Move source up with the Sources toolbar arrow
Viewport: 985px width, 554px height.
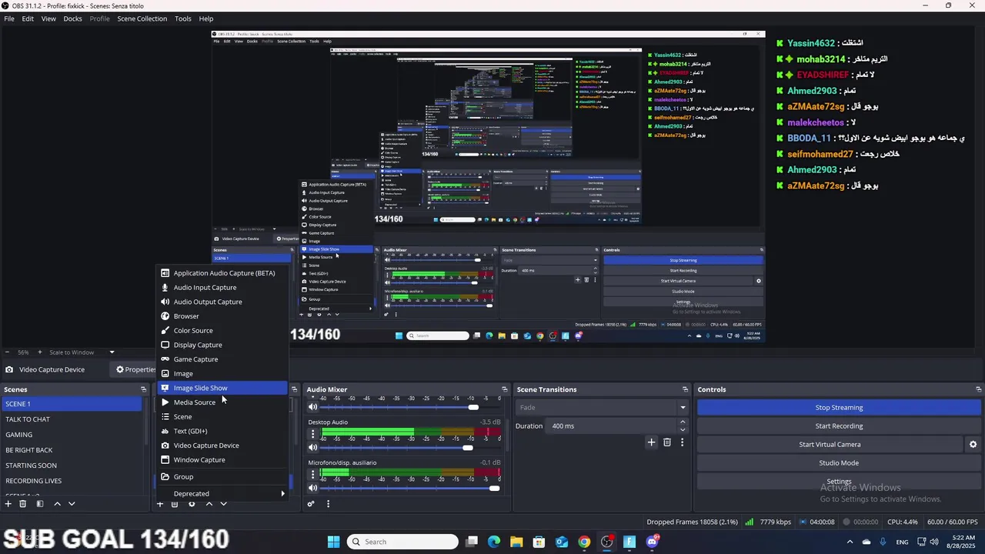click(x=209, y=504)
